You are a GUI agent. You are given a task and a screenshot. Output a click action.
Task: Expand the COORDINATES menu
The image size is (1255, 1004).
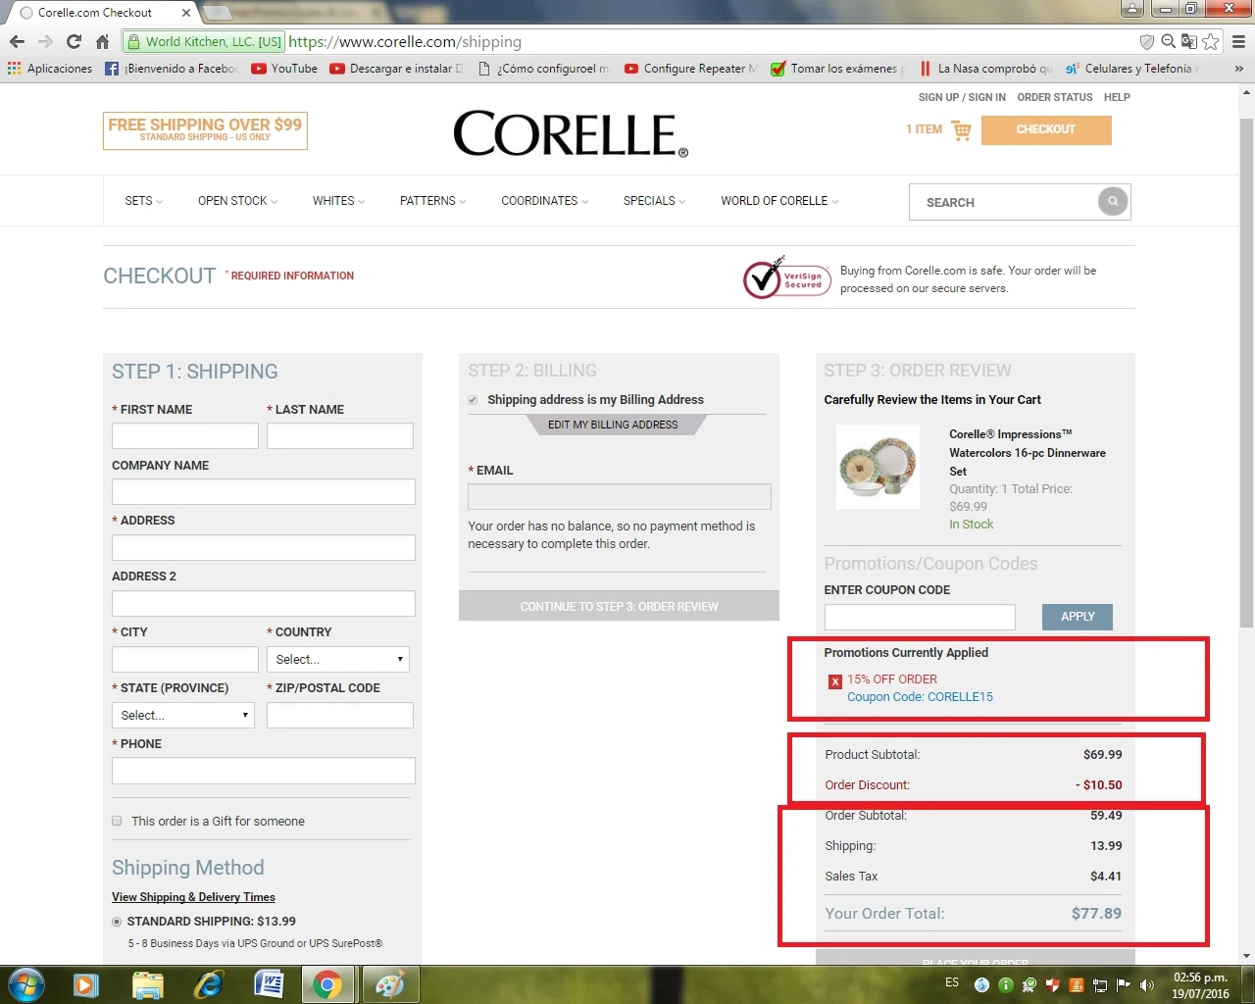coord(544,201)
